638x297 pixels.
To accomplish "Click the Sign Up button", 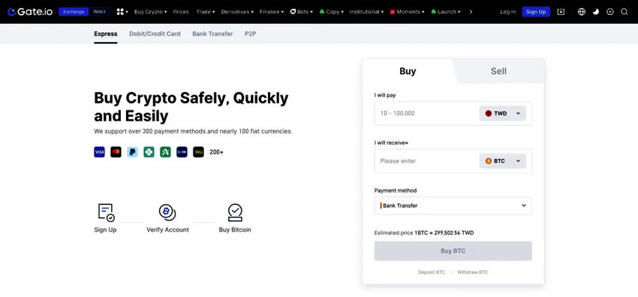I will [x=536, y=12].
